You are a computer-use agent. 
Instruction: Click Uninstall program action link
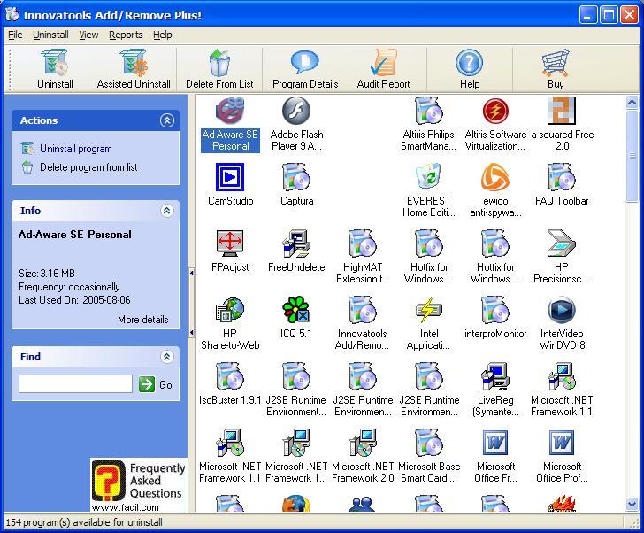pos(75,149)
